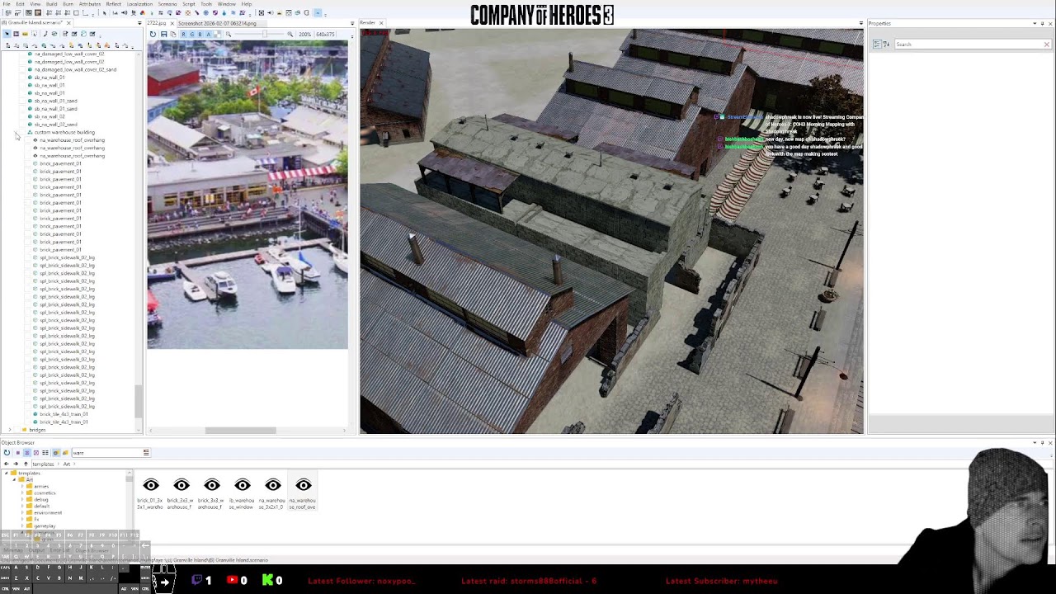Click horizontal scrollbar below image viewer

tap(240, 430)
